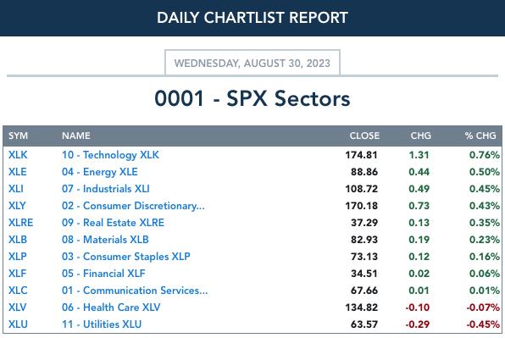Sort table by SYM column header
The width and height of the screenshot is (505, 338).
18,136
